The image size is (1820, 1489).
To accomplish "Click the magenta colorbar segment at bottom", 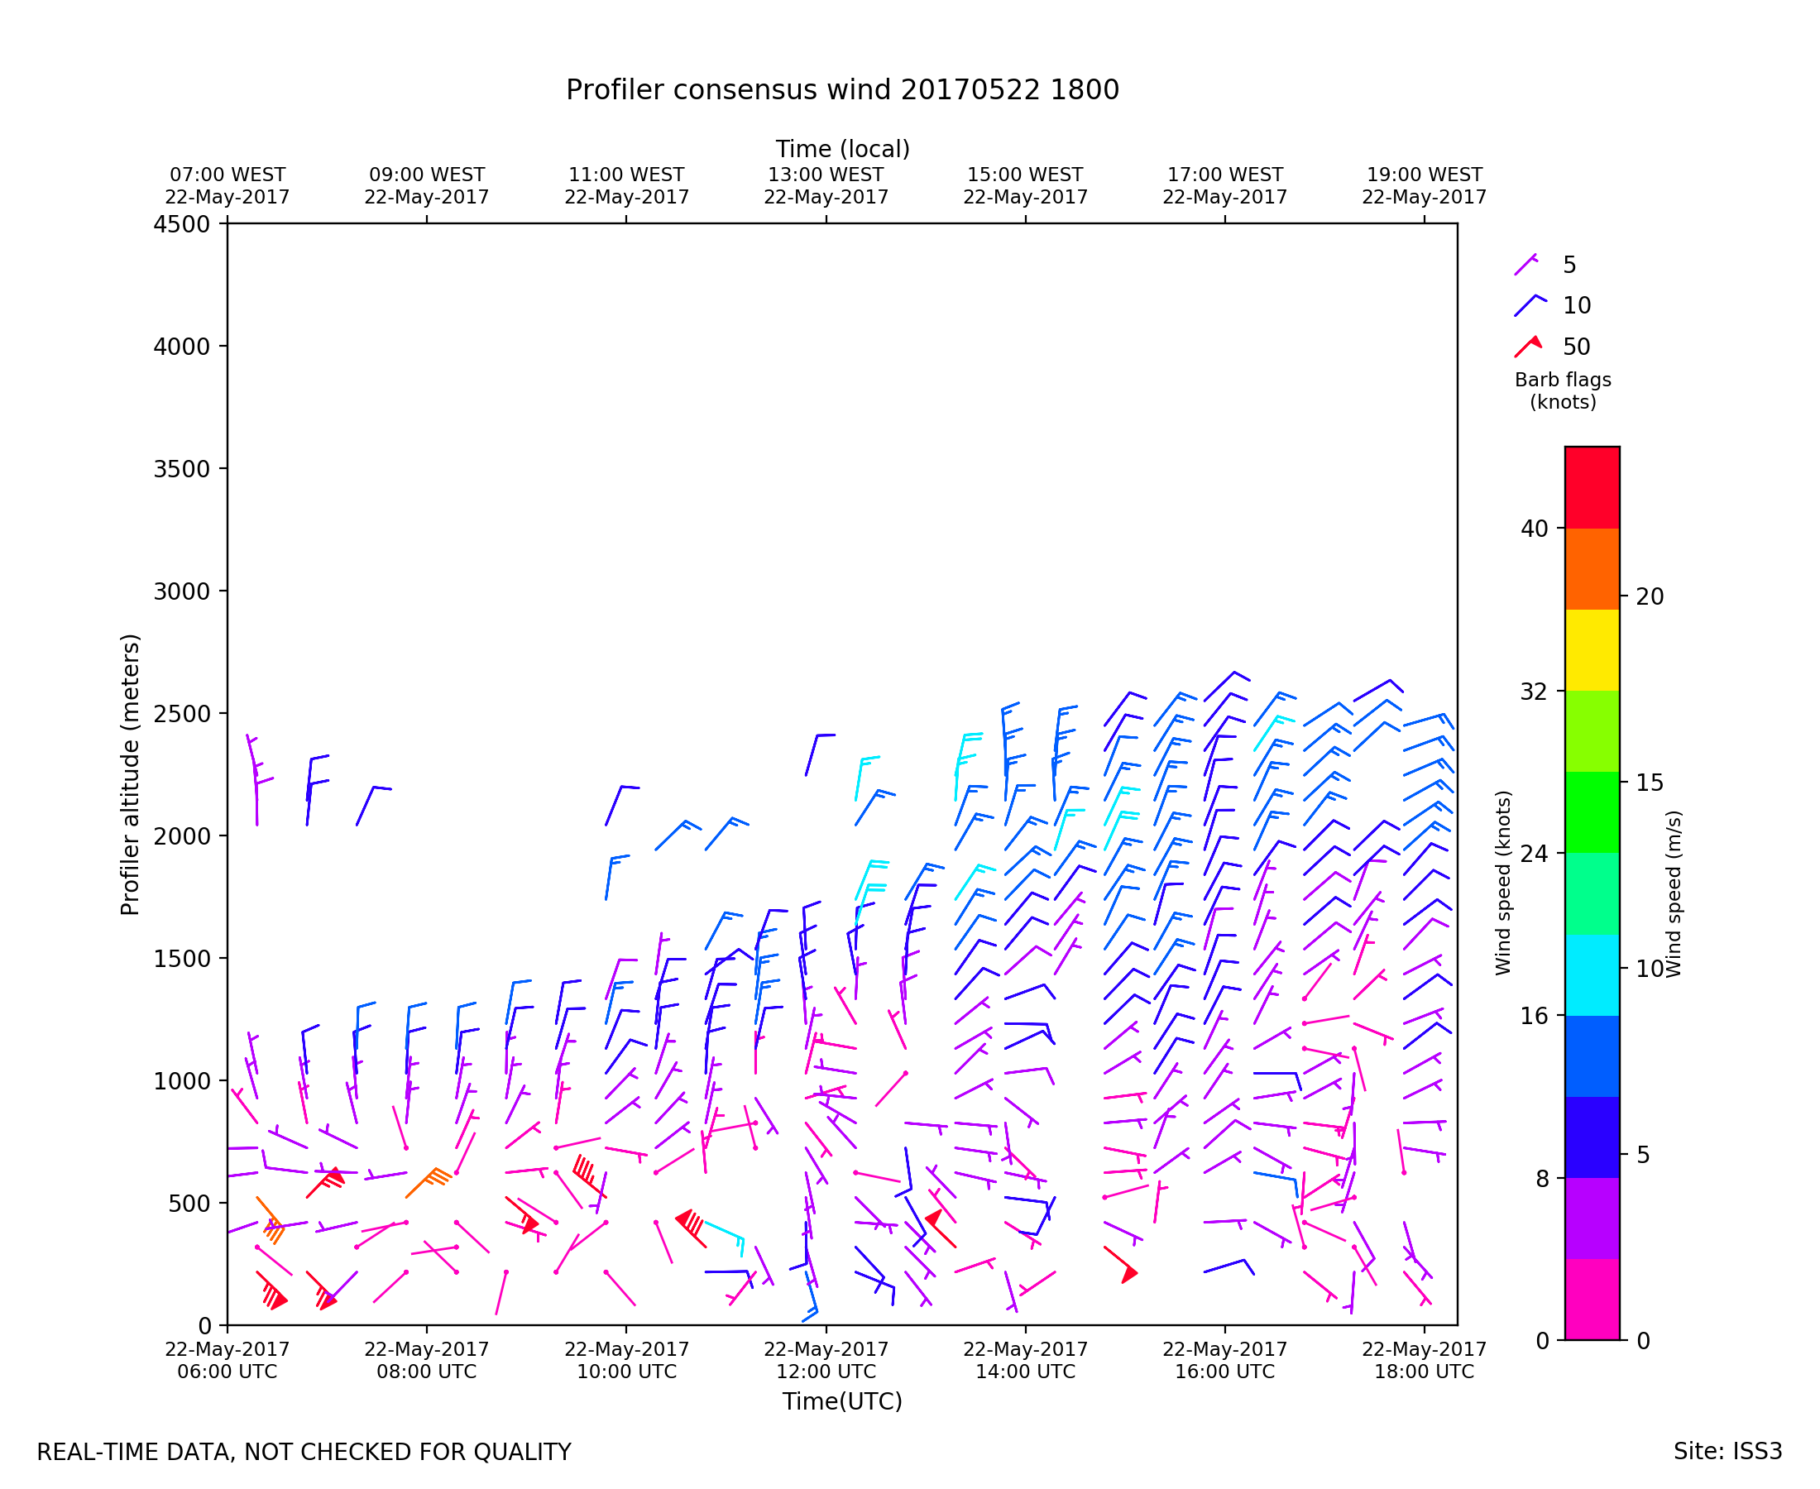I will 1592,1299.
